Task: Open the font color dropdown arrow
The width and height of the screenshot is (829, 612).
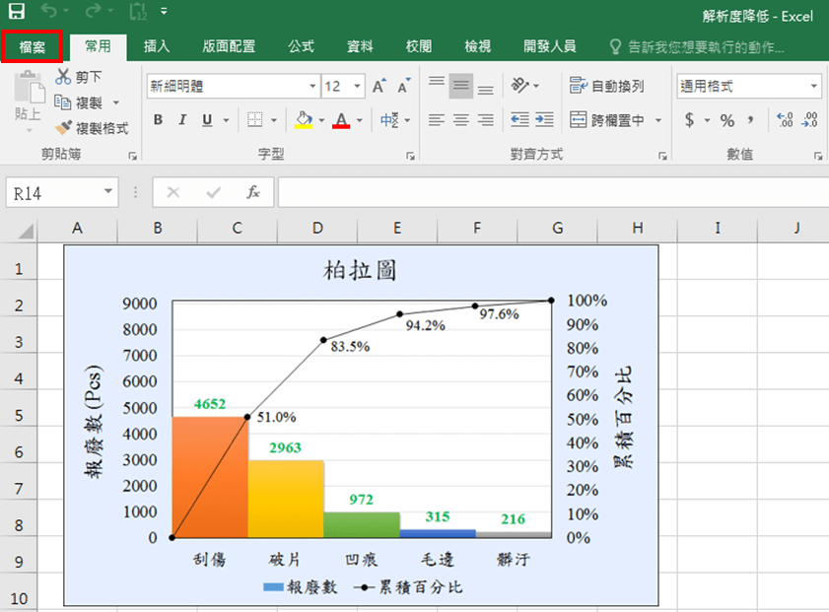Action: coord(360,120)
